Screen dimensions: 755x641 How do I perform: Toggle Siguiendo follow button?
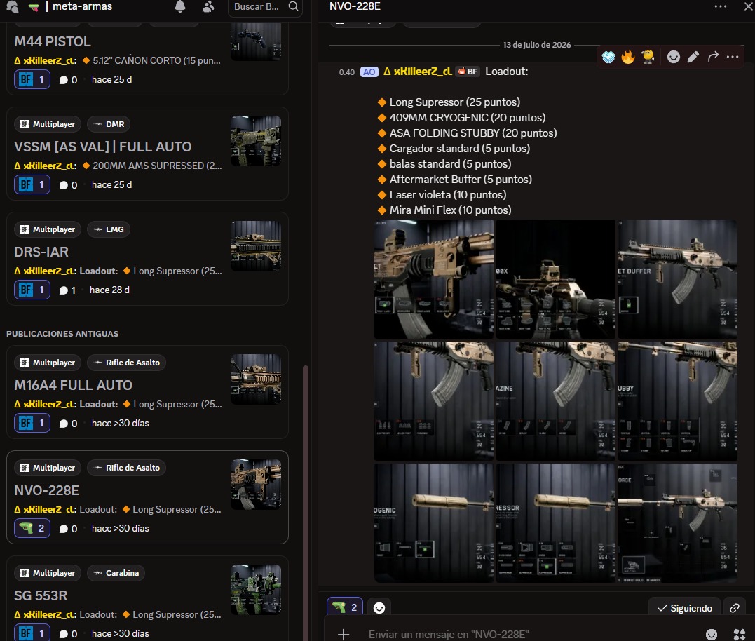684,608
